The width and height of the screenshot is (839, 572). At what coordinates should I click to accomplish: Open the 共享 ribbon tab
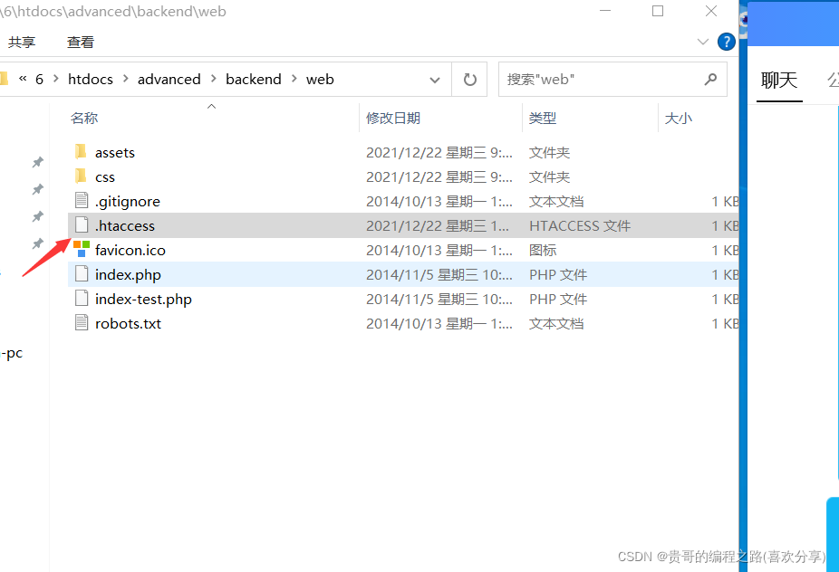pyautogui.click(x=22, y=42)
